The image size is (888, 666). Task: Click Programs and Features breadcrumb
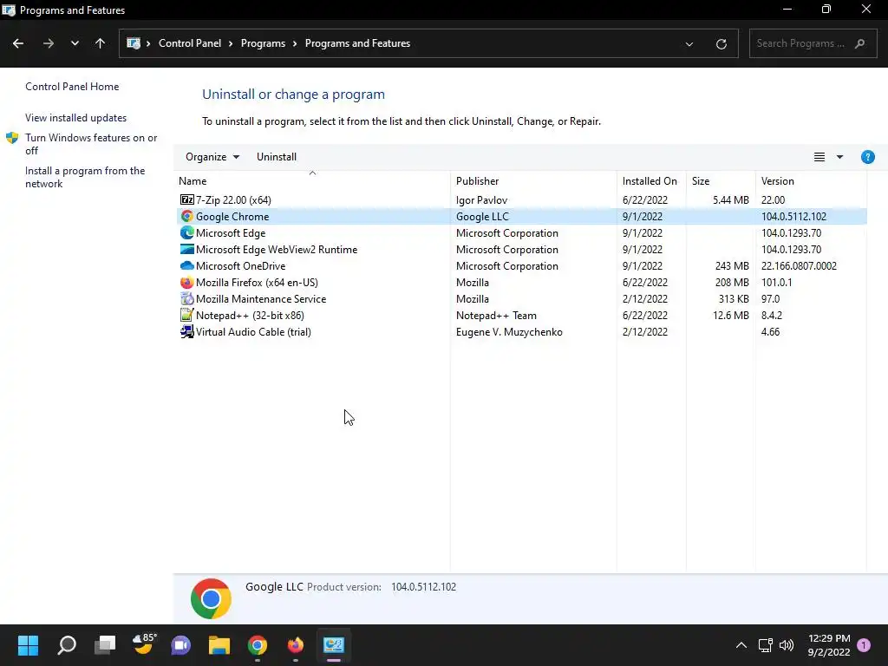click(357, 43)
